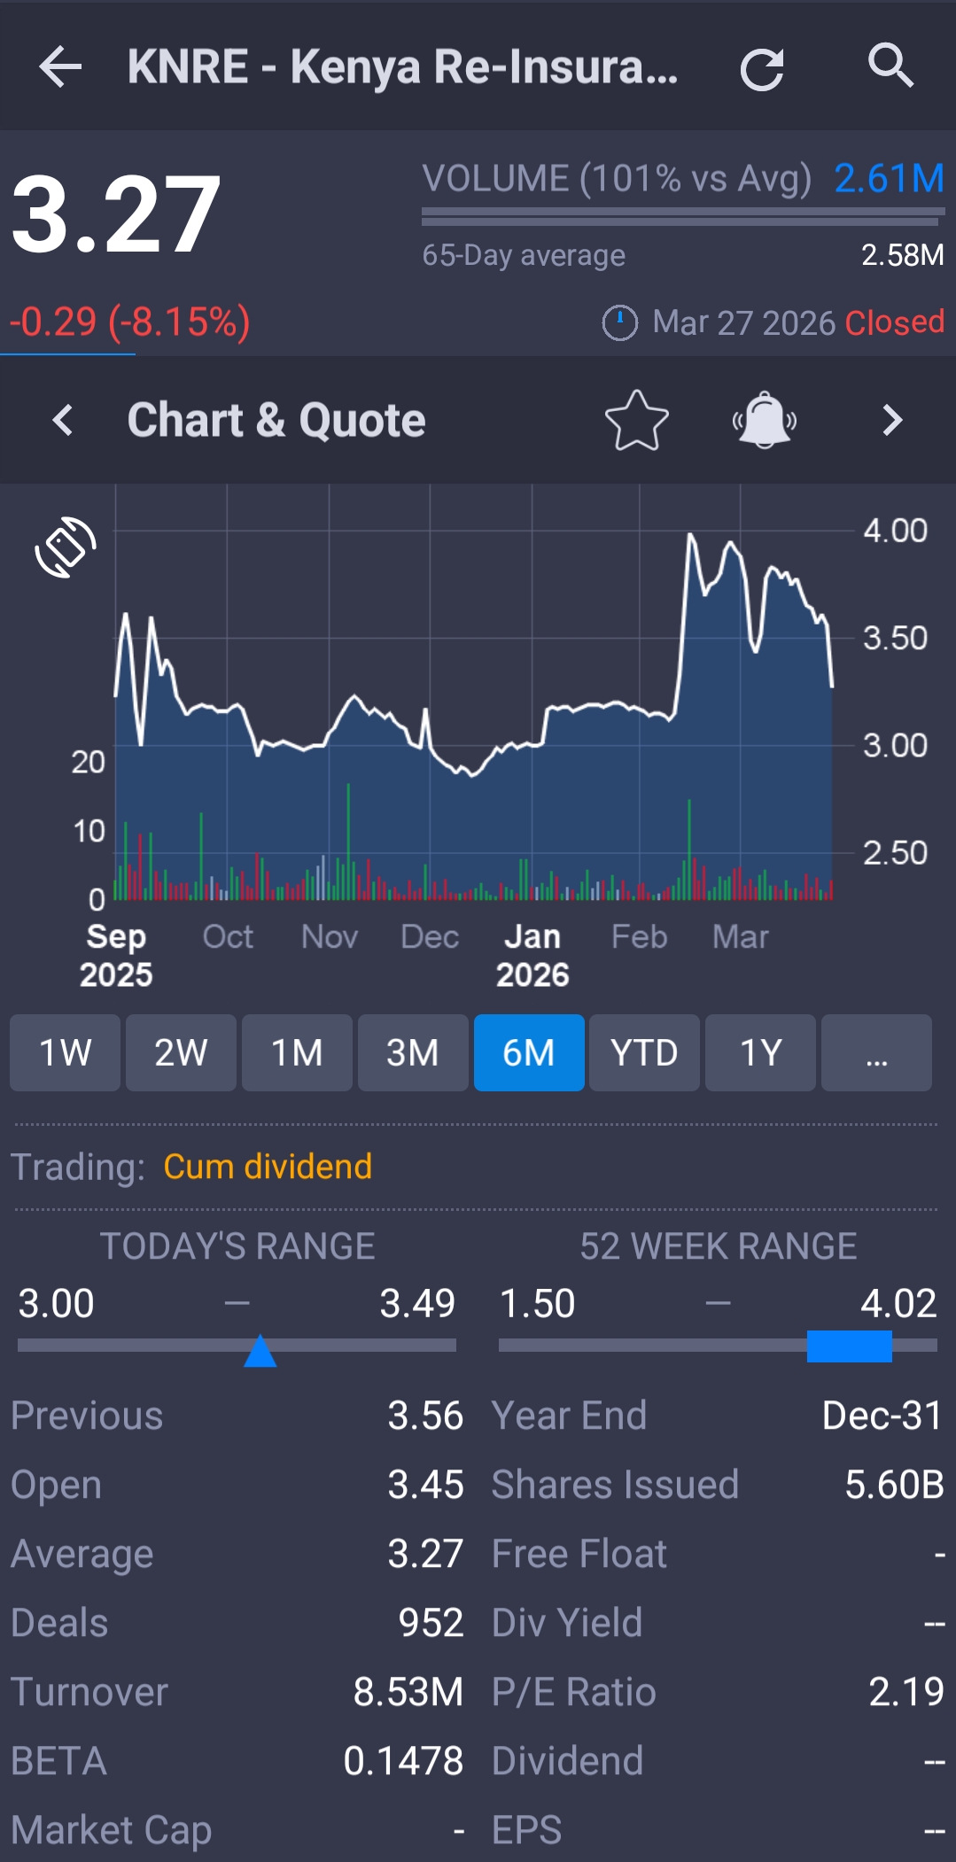Choose the 3M chart period
Screen dimensions: 956x1862
click(x=413, y=1052)
